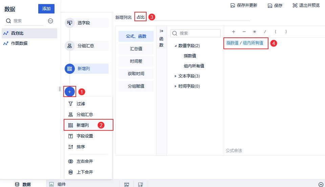The width and height of the screenshot is (325, 187).
Task: Select 过滤 in the step menu
Action: click(x=81, y=104)
